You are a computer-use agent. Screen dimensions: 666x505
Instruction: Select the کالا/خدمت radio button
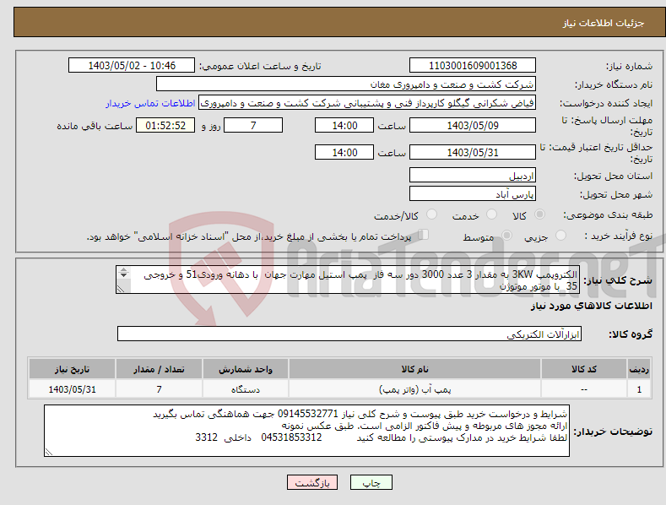click(431, 214)
